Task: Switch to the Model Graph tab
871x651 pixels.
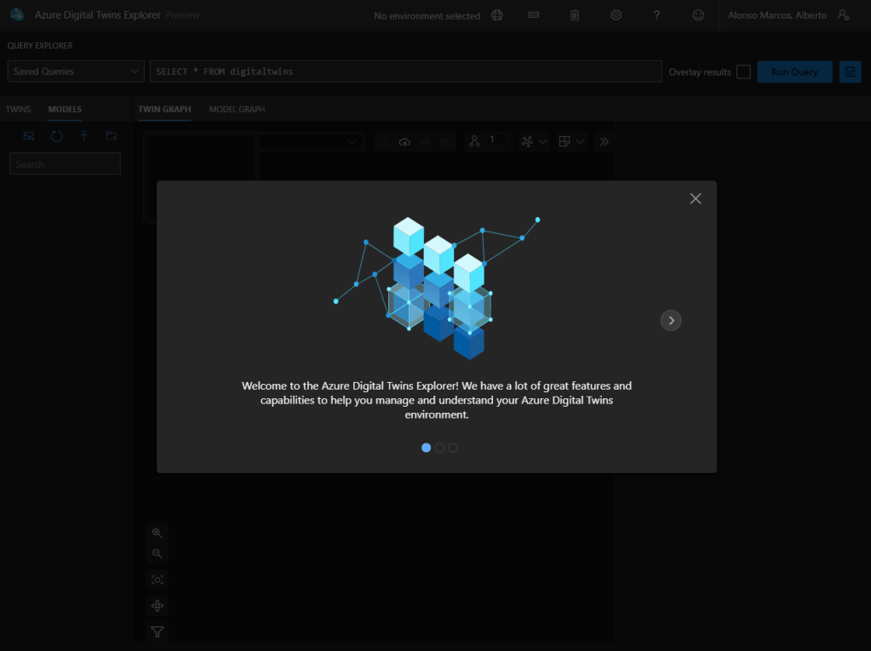Action: [x=237, y=110]
